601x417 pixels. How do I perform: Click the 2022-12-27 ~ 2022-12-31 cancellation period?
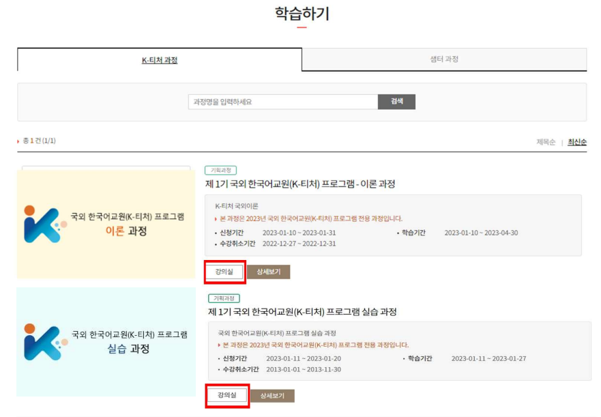(x=299, y=244)
